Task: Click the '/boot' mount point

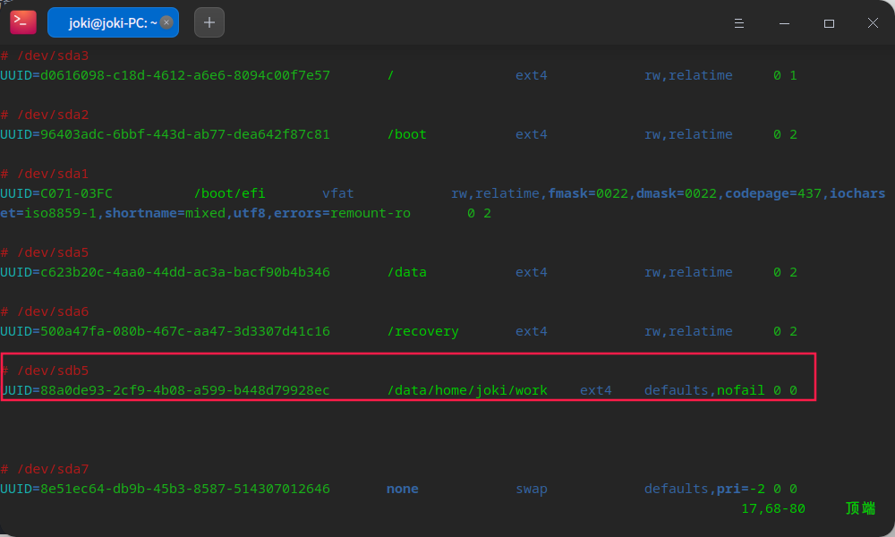Action: click(x=407, y=134)
